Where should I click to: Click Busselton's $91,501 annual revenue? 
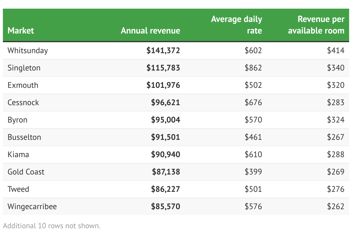165,137
